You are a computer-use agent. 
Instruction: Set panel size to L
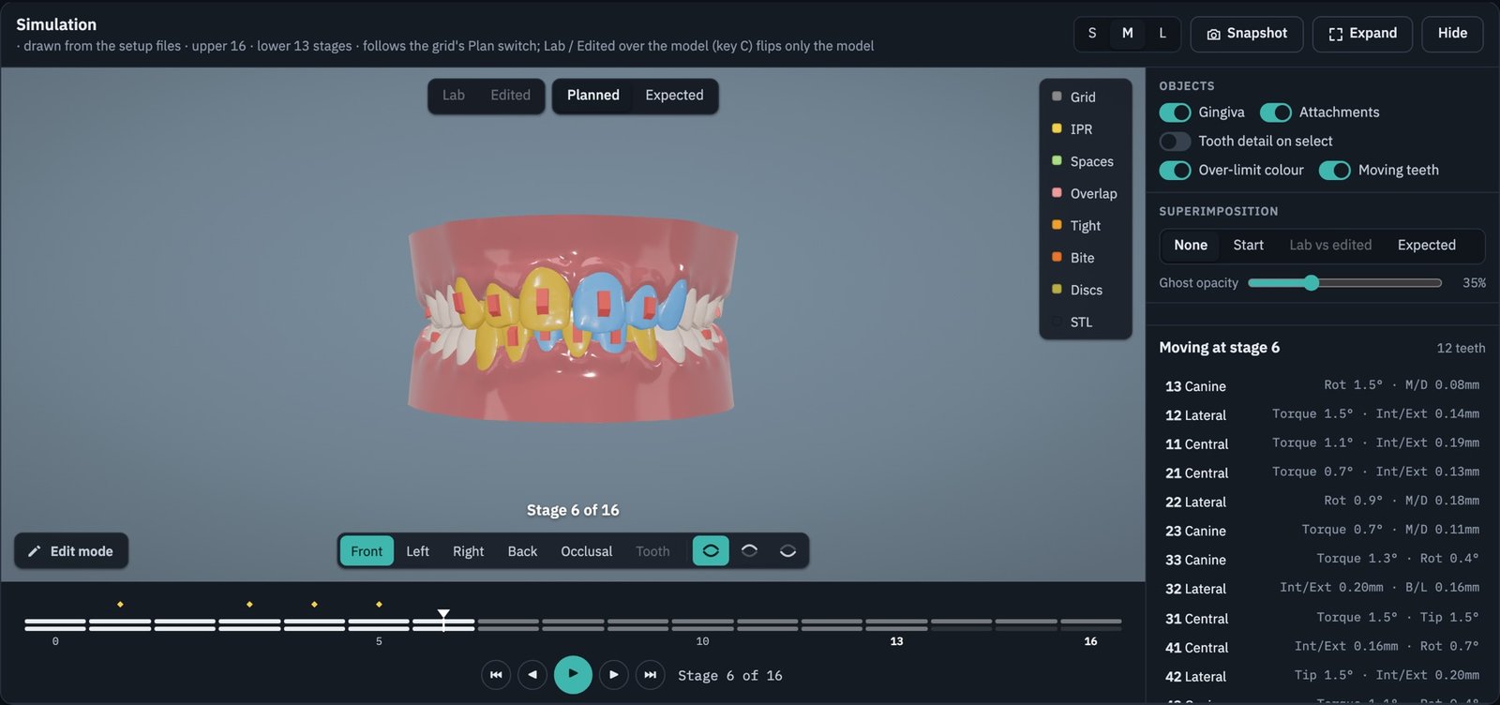click(x=1162, y=34)
